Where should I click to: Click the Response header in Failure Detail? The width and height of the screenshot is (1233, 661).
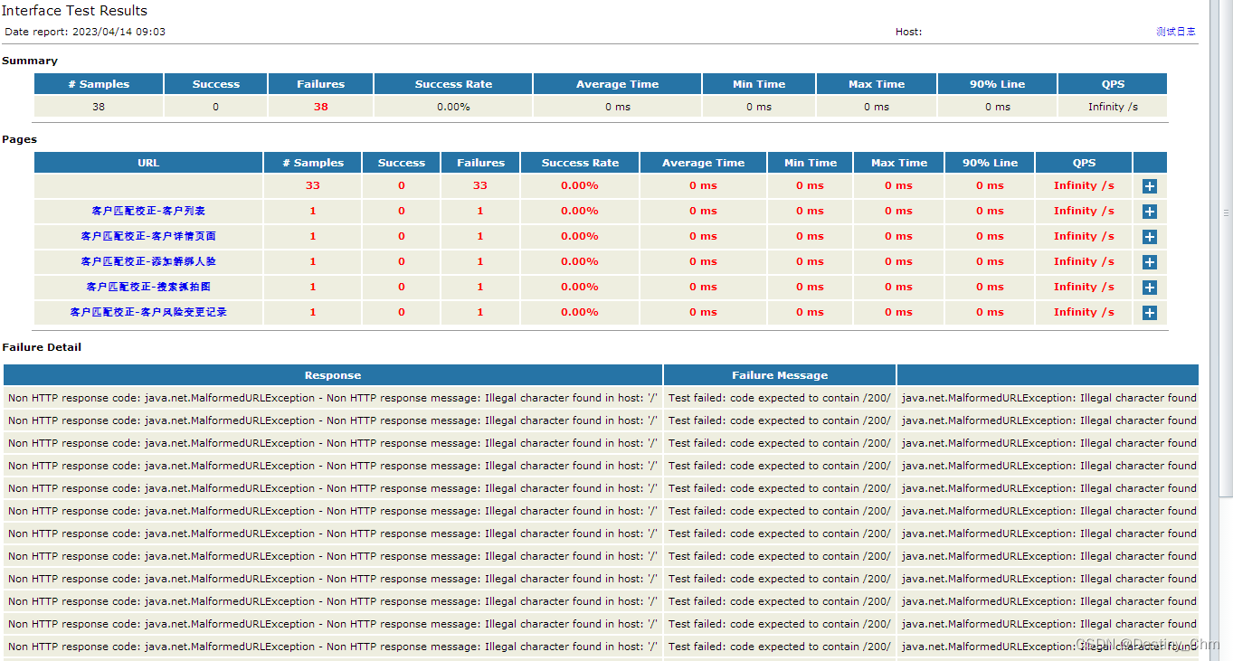(333, 375)
